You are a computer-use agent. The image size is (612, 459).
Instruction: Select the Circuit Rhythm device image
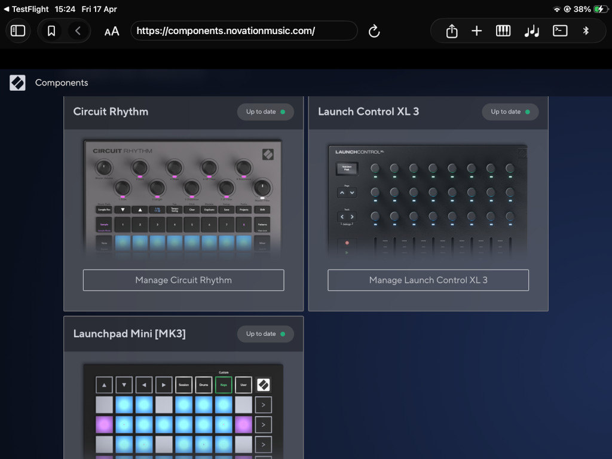point(183,199)
